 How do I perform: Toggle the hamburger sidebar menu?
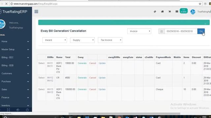point(36,11)
